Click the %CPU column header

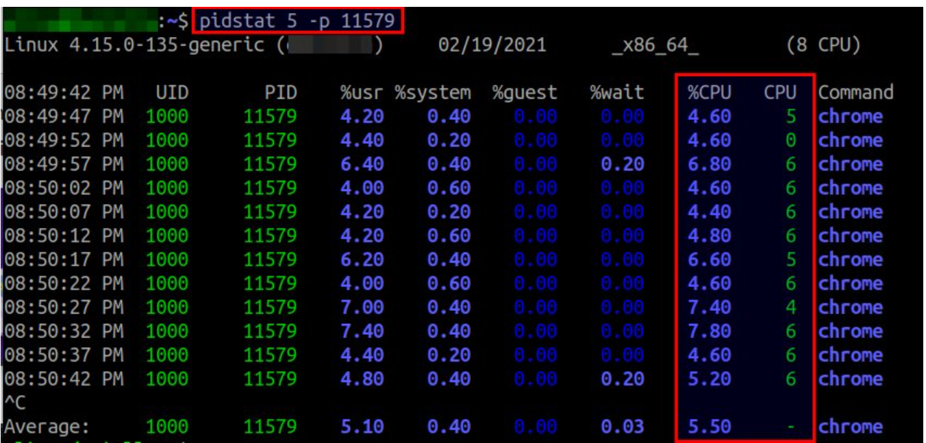pos(709,92)
